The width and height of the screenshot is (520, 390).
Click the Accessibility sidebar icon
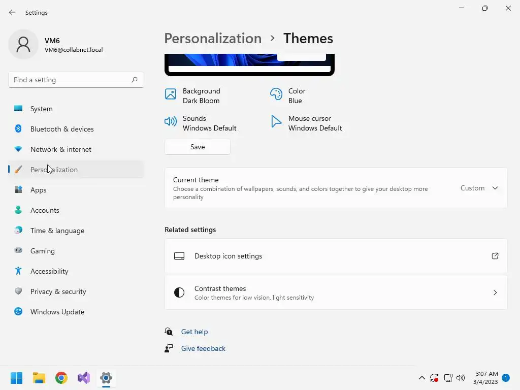[x=18, y=271]
